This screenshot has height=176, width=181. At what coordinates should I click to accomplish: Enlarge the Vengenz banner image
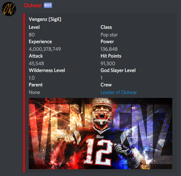(101, 134)
